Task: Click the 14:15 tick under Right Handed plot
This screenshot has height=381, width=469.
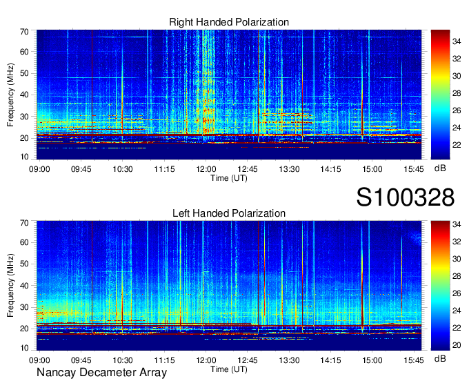Action: (x=331, y=169)
